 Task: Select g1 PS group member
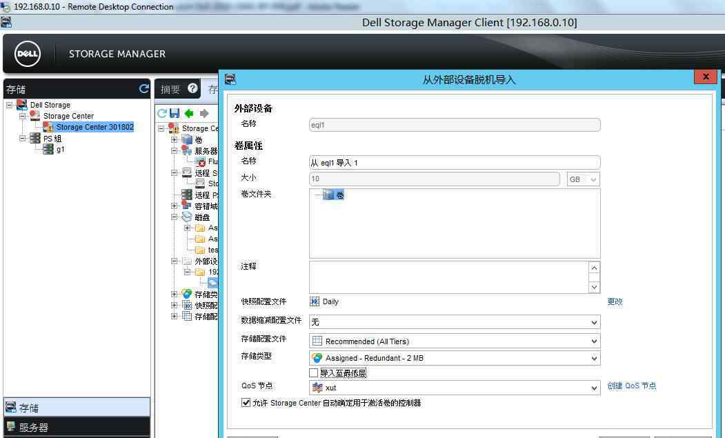coord(61,150)
